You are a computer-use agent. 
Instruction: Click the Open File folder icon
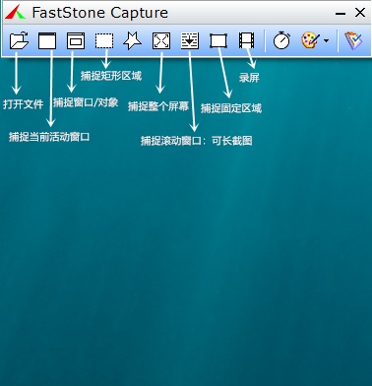tap(19, 40)
